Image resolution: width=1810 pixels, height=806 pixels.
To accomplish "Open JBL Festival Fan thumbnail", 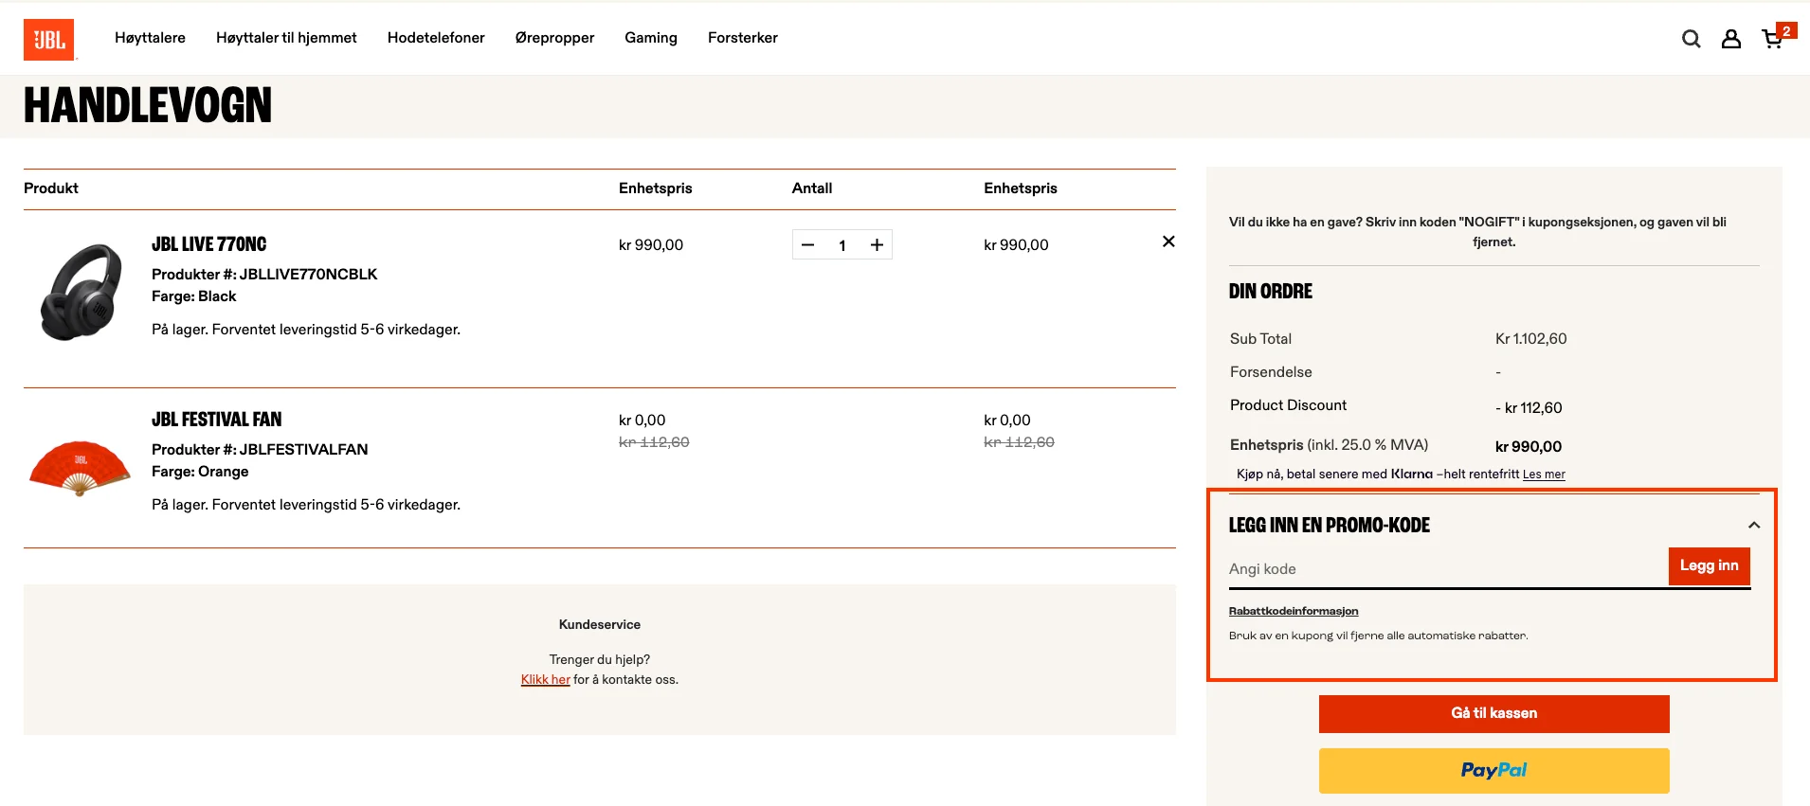I will pos(80,468).
